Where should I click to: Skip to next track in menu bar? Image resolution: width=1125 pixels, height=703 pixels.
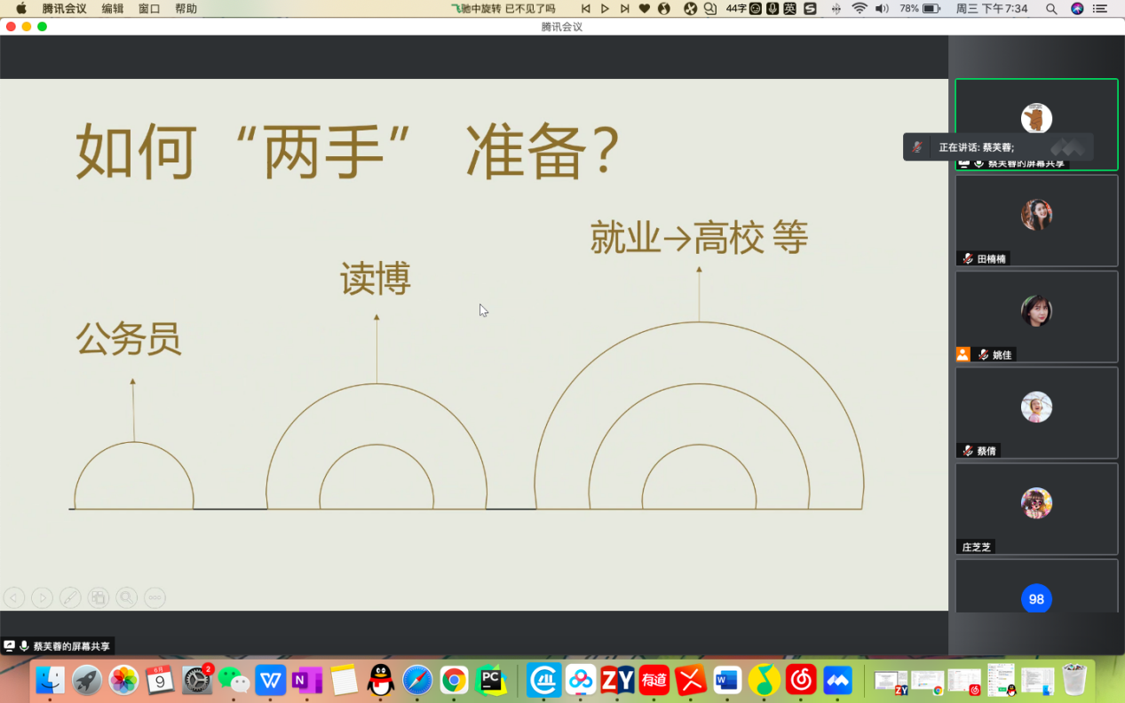625,9
